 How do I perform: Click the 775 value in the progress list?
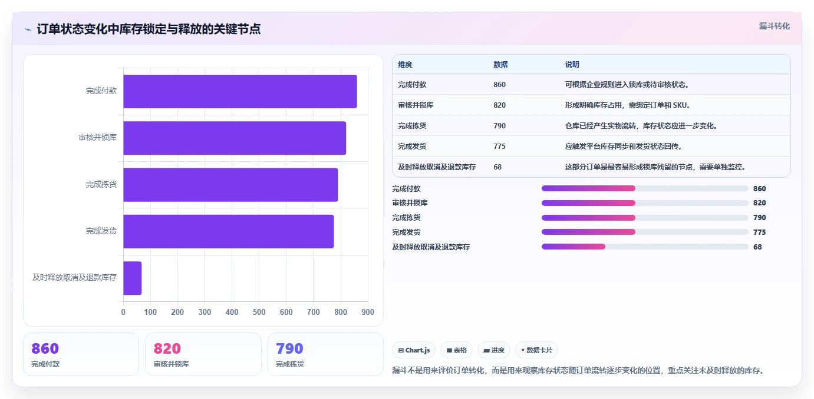pos(760,232)
